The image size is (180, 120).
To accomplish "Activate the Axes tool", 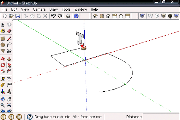I will click(x=3, y=91).
